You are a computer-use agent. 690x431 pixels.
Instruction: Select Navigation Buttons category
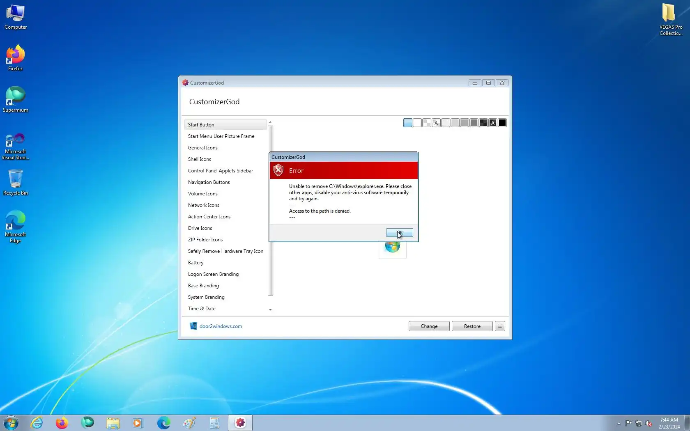pos(225,182)
